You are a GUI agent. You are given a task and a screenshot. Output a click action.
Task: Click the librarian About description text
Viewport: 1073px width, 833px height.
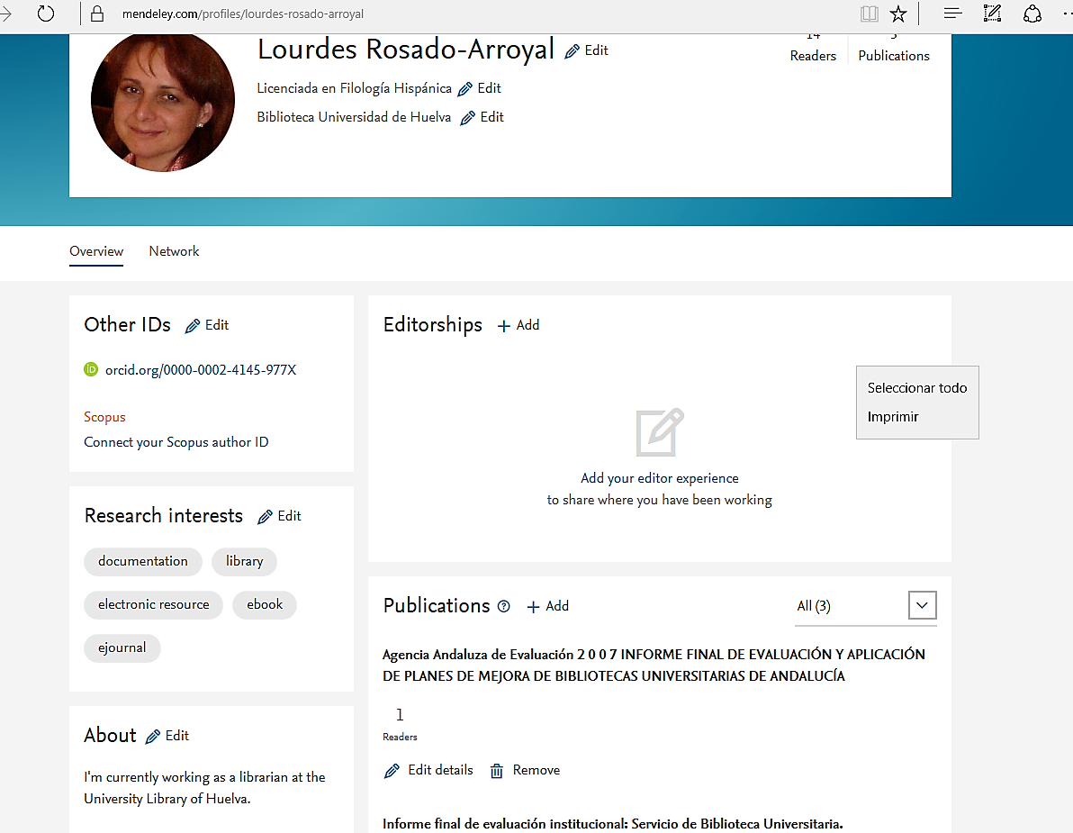(x=204, y=788)
